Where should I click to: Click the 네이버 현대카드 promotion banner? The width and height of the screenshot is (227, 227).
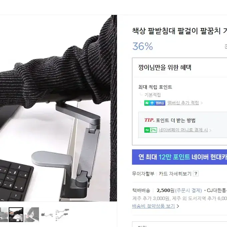180,157
